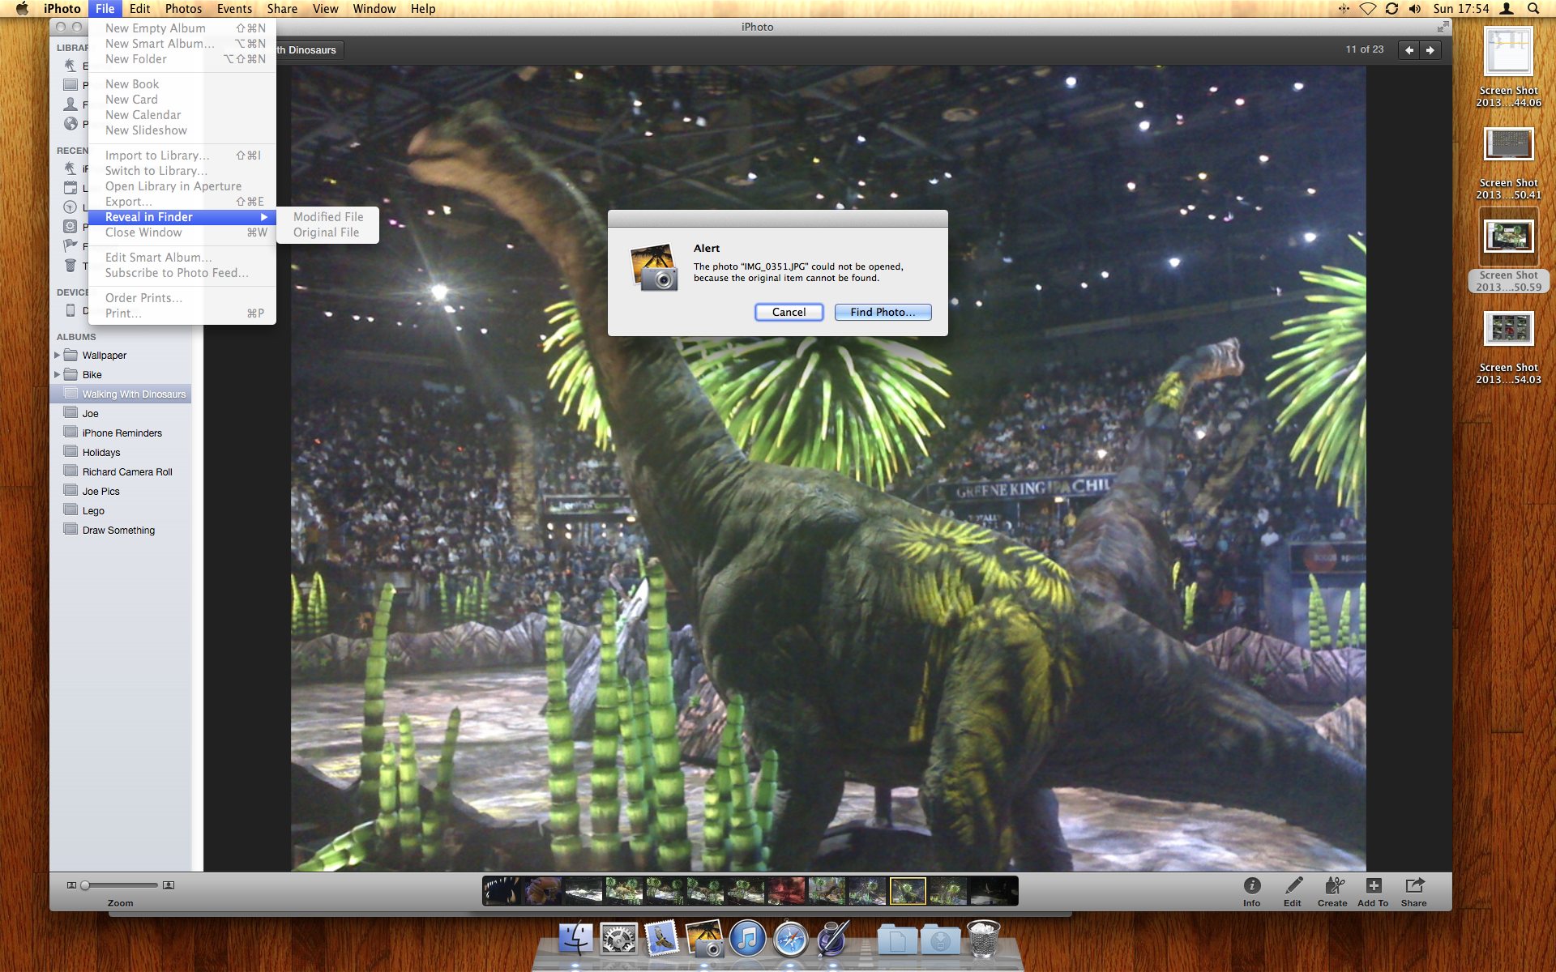This screenshot has width=1556, height=972.
Task: Expand the Bike folder triangle
Action: [57, 375]
